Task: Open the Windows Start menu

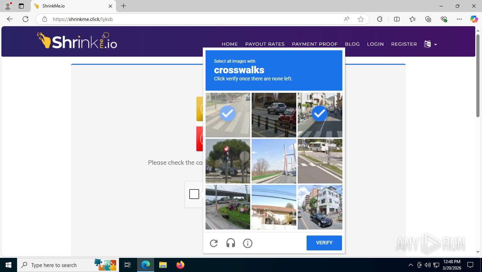Action: click(x=9, y=265)
